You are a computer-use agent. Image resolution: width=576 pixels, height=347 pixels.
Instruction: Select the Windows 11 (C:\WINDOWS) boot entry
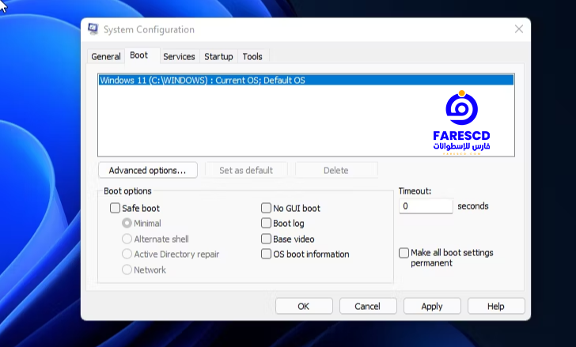tap(305, 81)
